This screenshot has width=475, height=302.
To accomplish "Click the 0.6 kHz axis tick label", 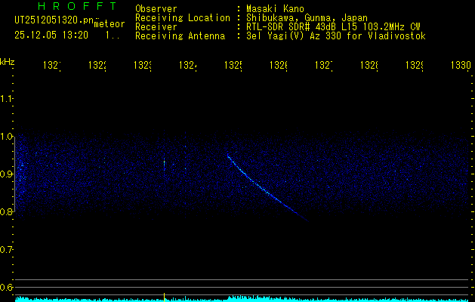I will (6, 287).
